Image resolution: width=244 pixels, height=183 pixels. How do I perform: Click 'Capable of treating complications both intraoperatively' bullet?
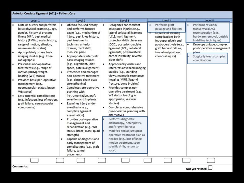169,44
